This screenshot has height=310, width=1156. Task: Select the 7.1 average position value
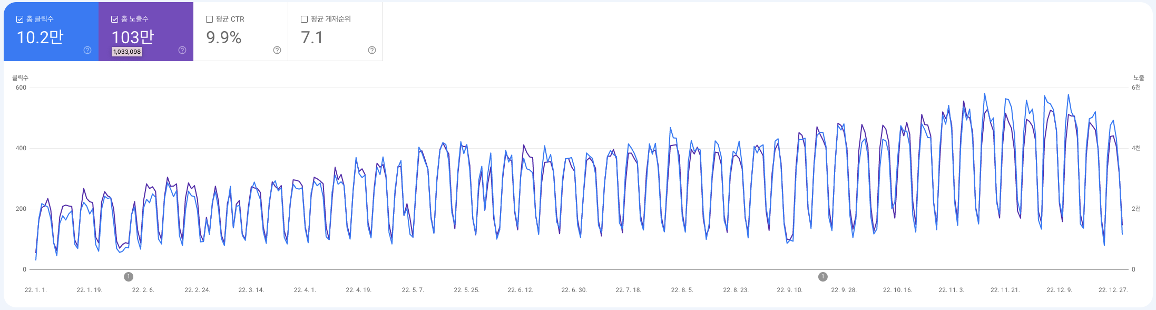(x=312, y=37)
